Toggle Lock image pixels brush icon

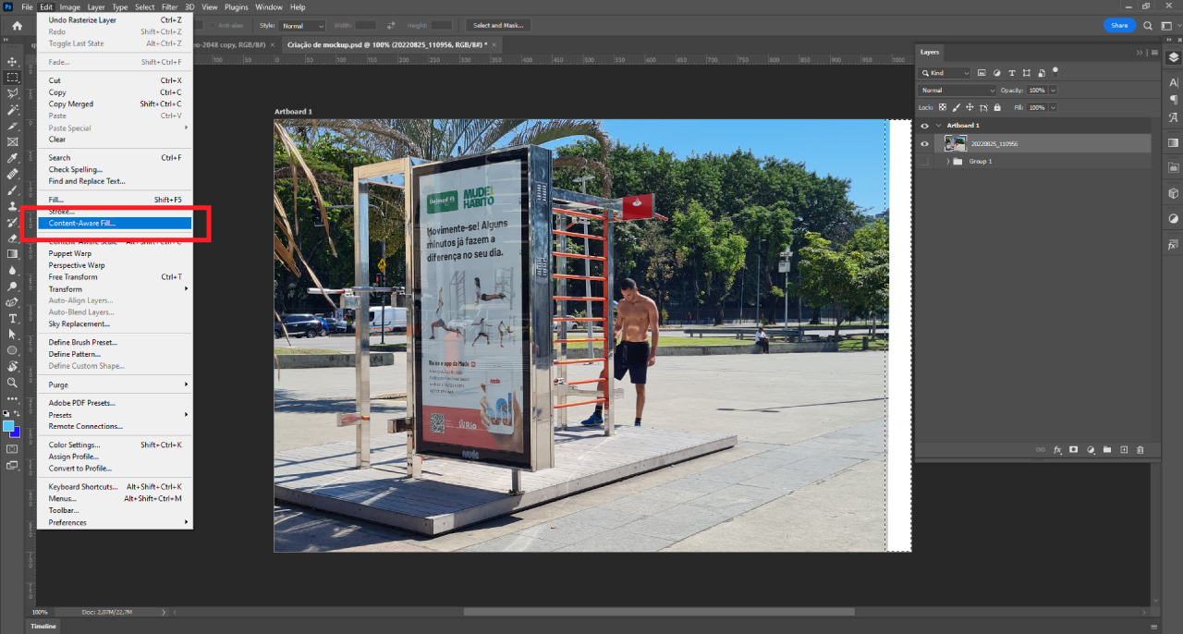coord(956,108)
